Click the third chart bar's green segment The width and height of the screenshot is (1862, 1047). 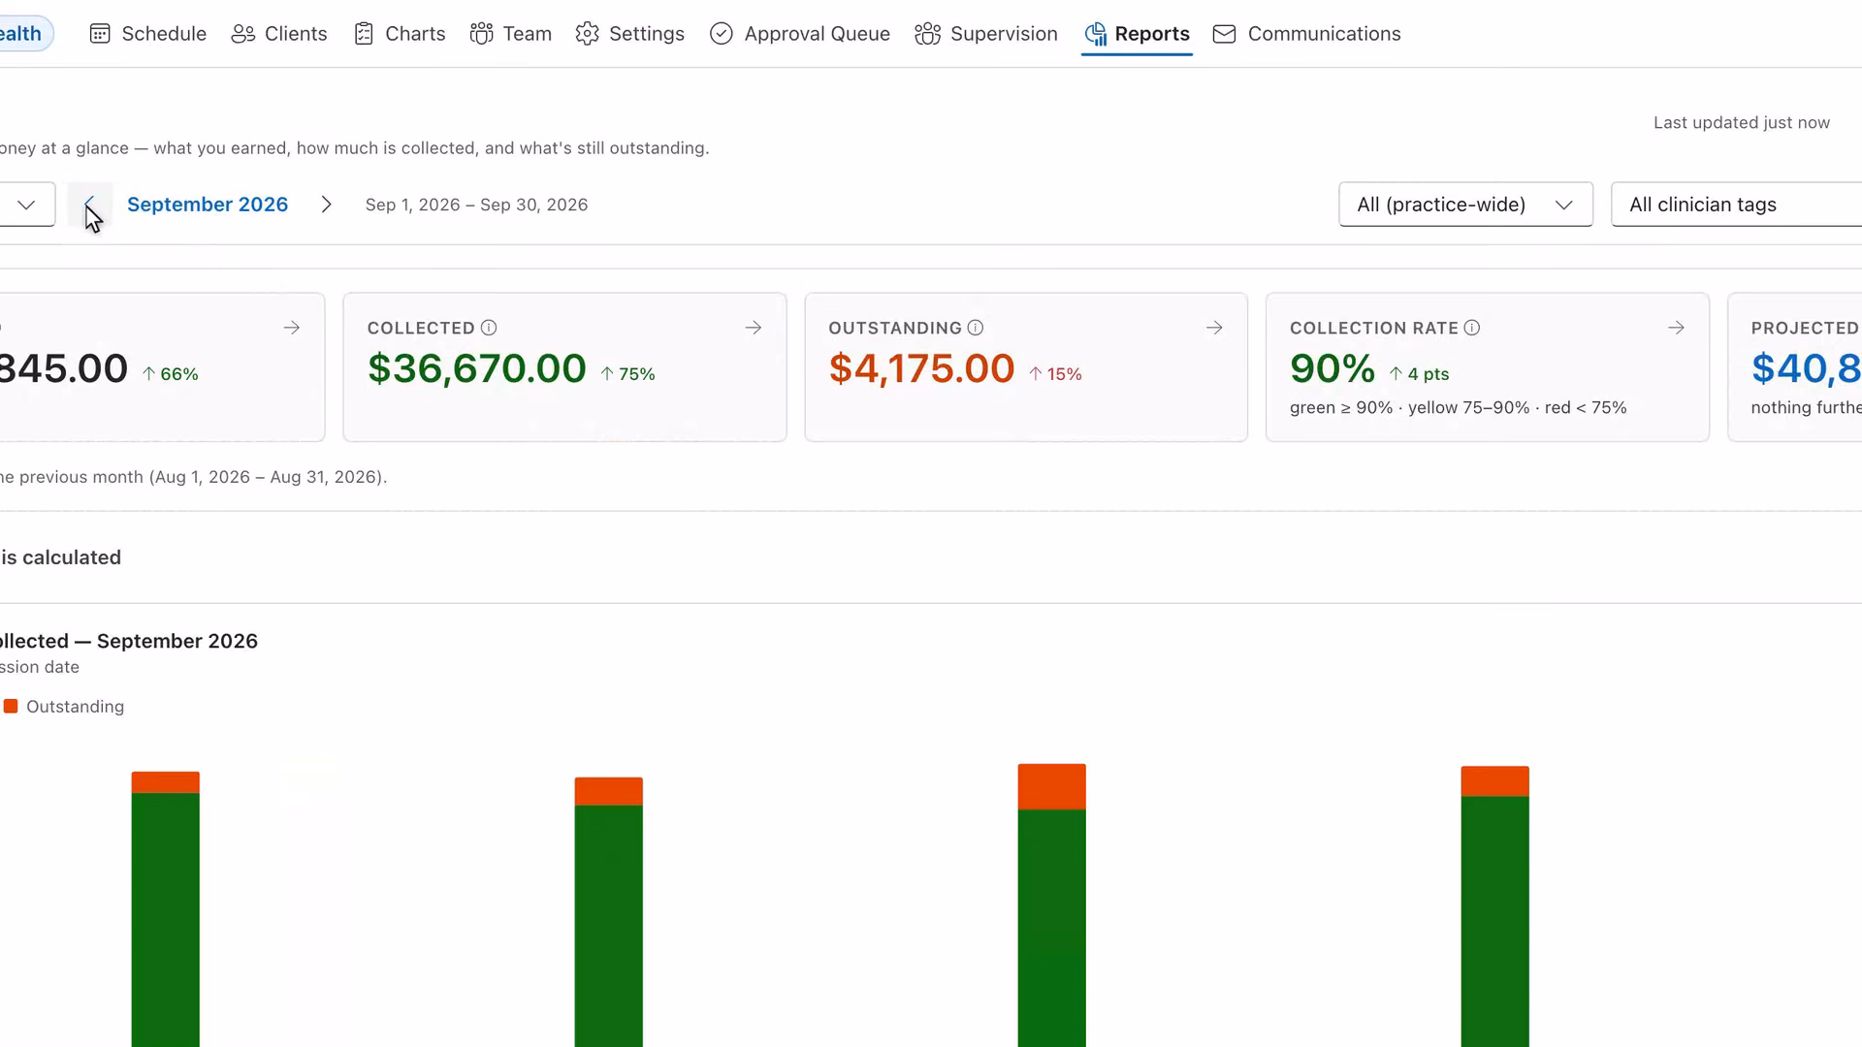pyautogui.click(x=1052, y=928)
